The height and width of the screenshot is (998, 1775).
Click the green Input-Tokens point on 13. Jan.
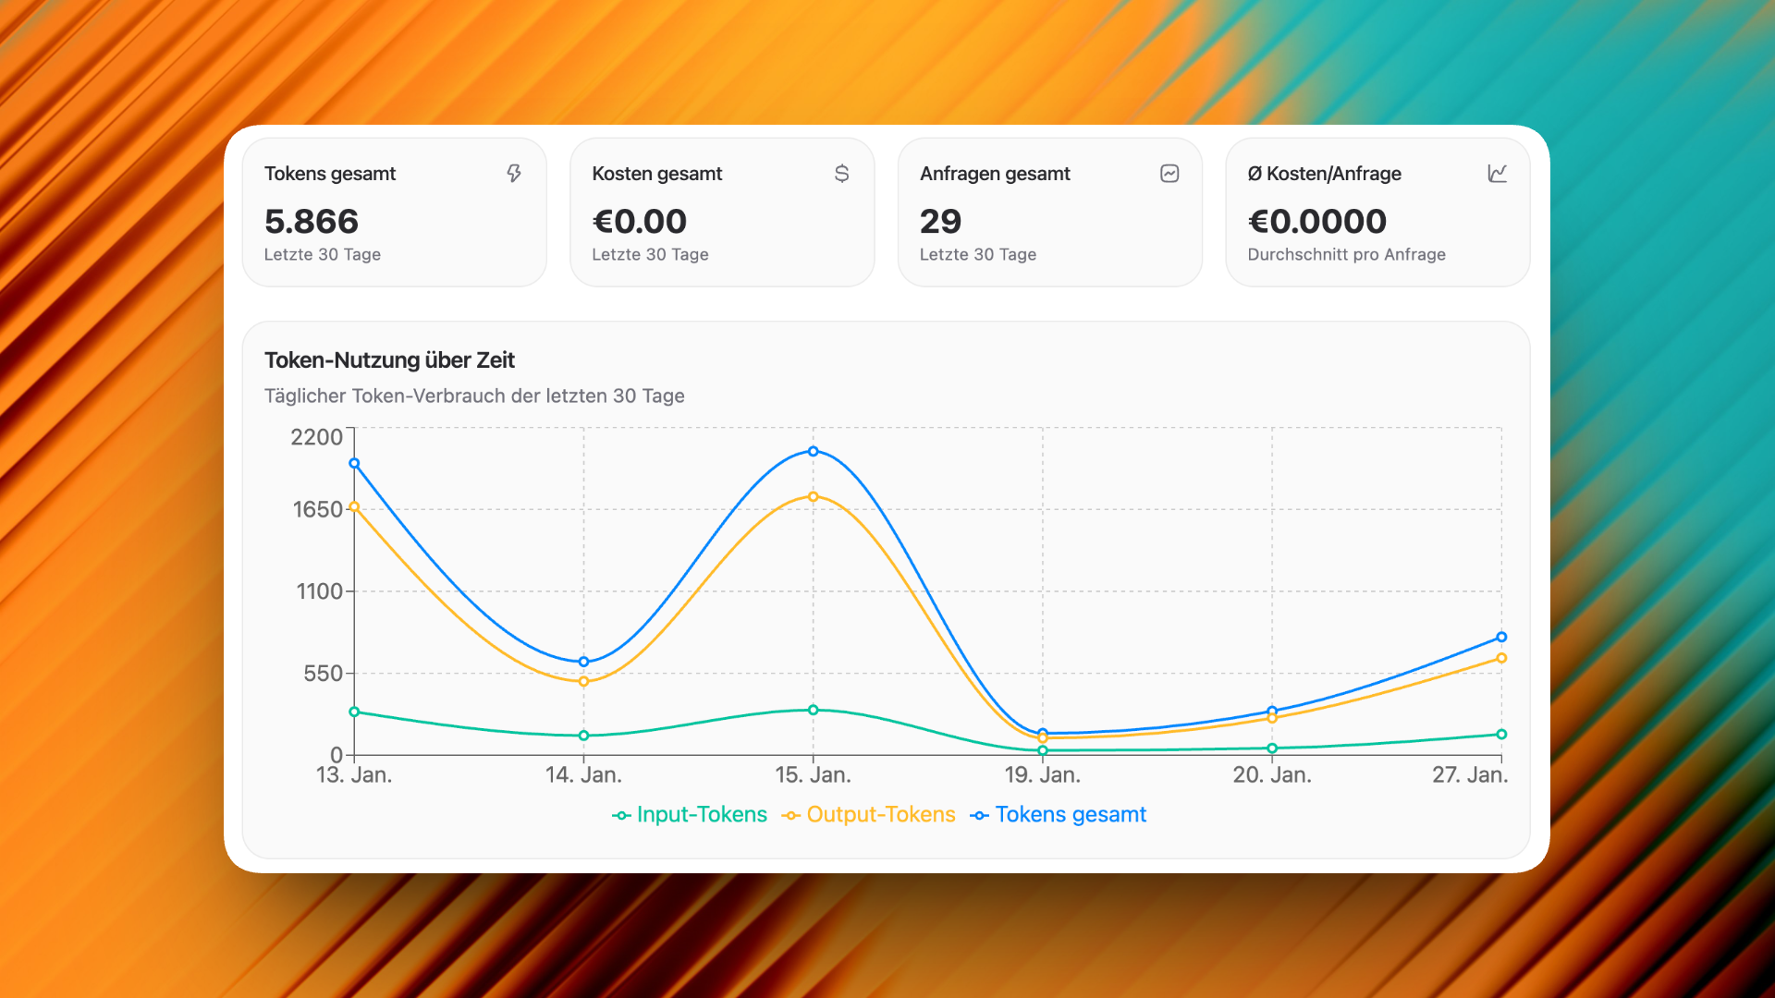click(x=354, y=712)
